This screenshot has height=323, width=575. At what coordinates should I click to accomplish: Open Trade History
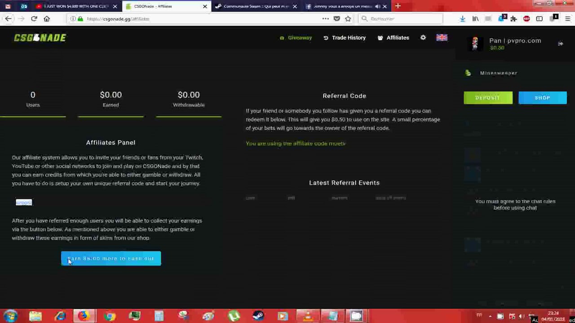(x=345, y=38)
